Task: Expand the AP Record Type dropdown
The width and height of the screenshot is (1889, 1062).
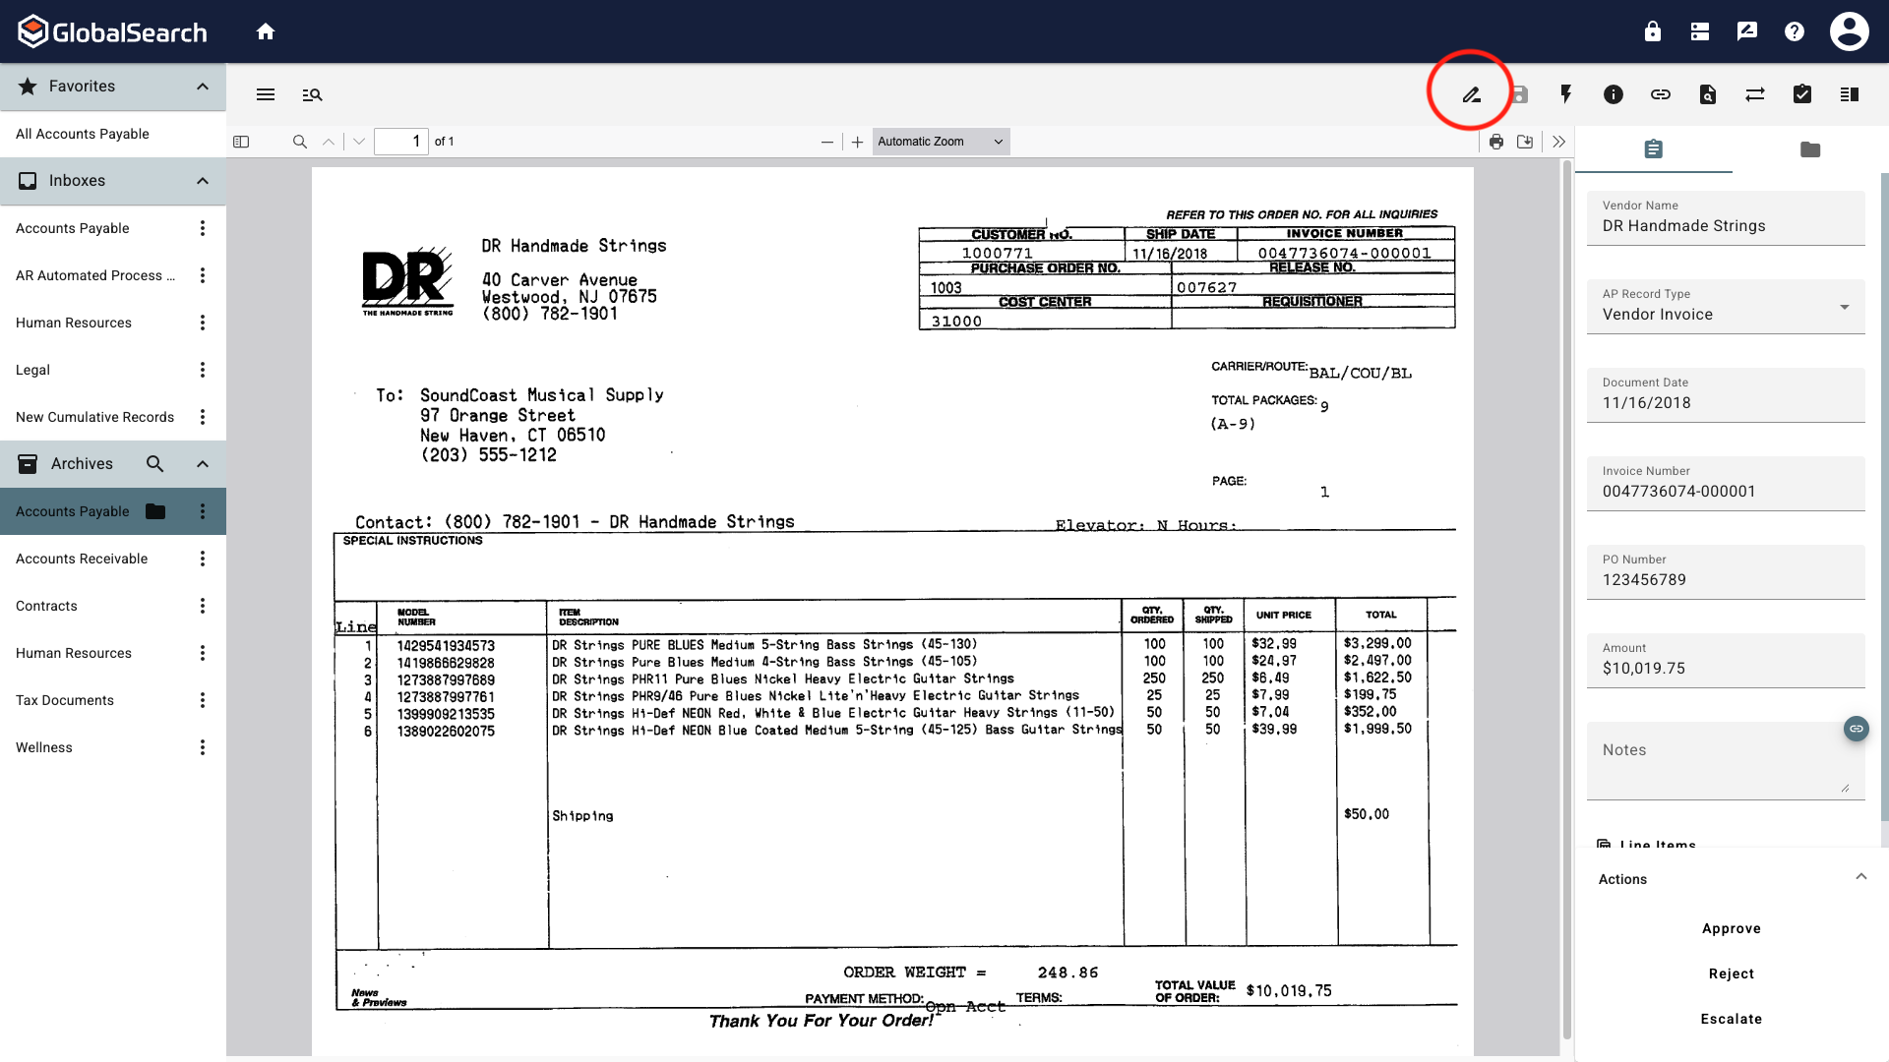Action: (x=1844, y=307)
